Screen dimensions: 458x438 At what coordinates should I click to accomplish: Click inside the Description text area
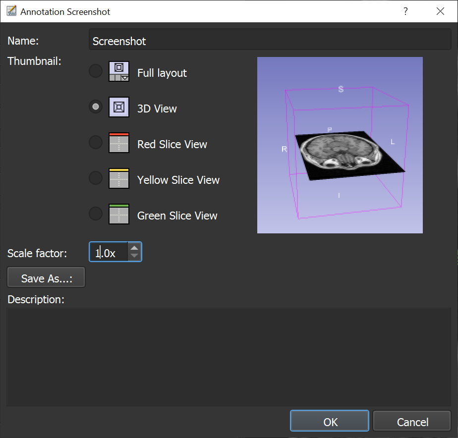229,357
